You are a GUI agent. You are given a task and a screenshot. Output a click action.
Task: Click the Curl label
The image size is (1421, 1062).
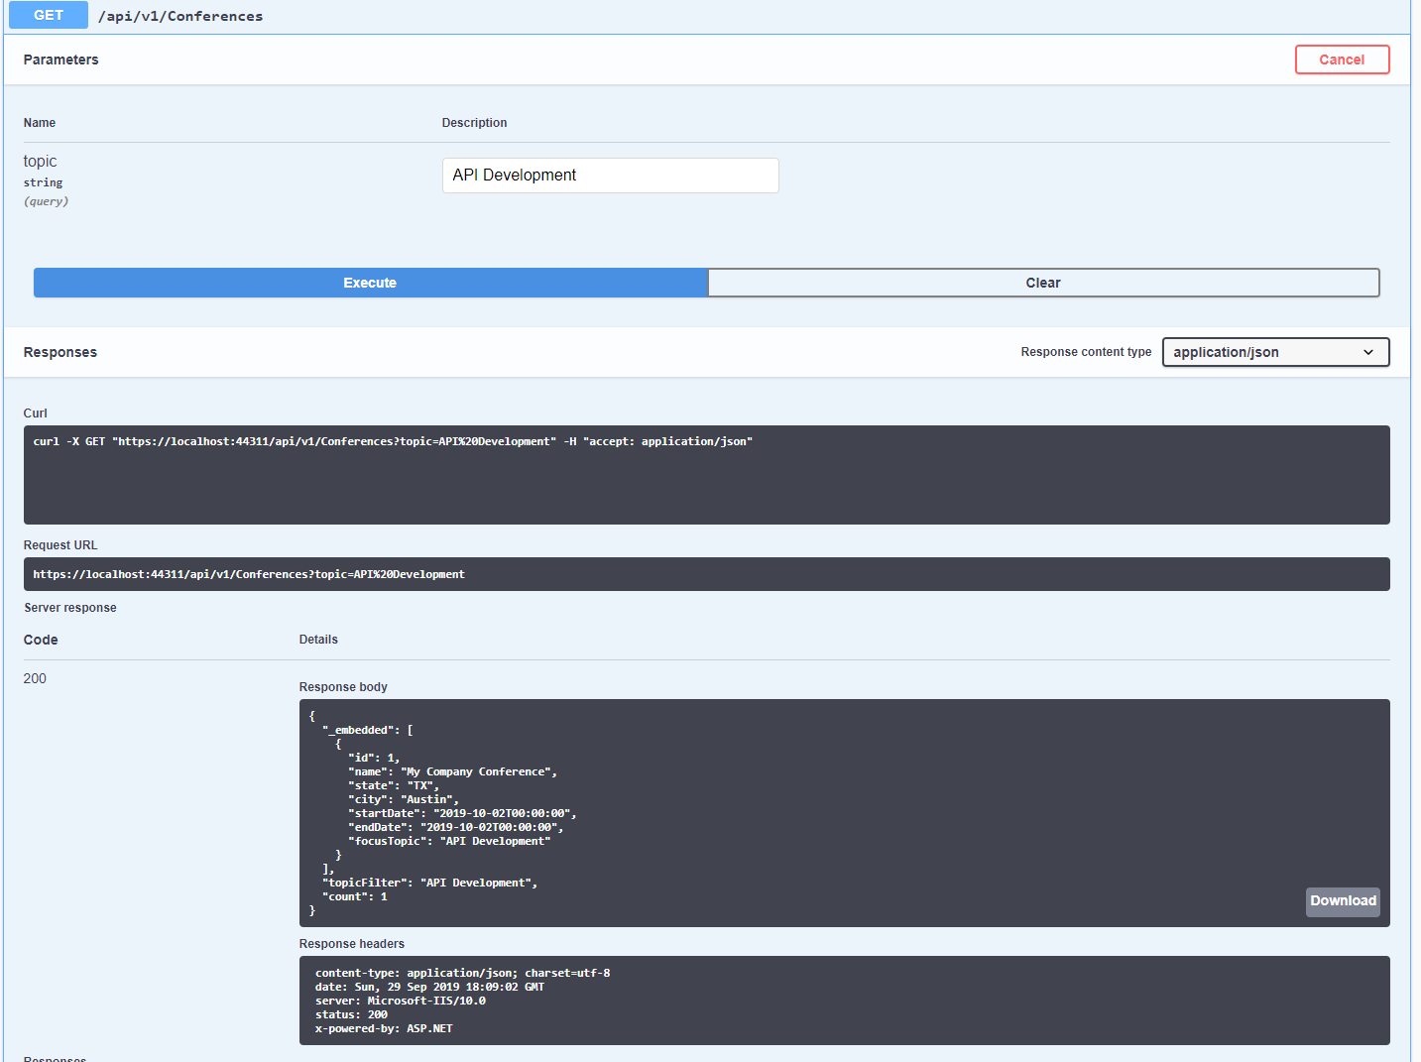coord(36,413)
